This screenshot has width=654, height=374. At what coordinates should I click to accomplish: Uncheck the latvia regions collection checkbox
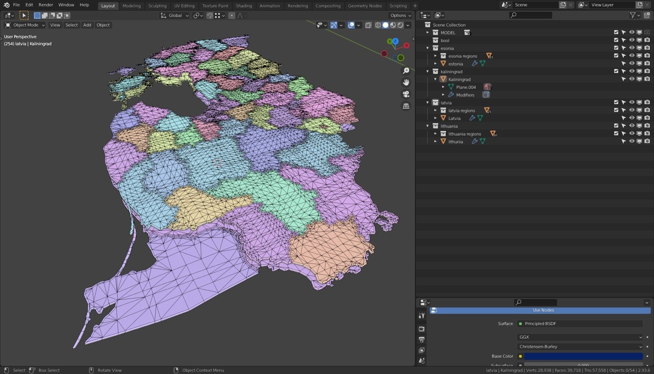[616, 110]
